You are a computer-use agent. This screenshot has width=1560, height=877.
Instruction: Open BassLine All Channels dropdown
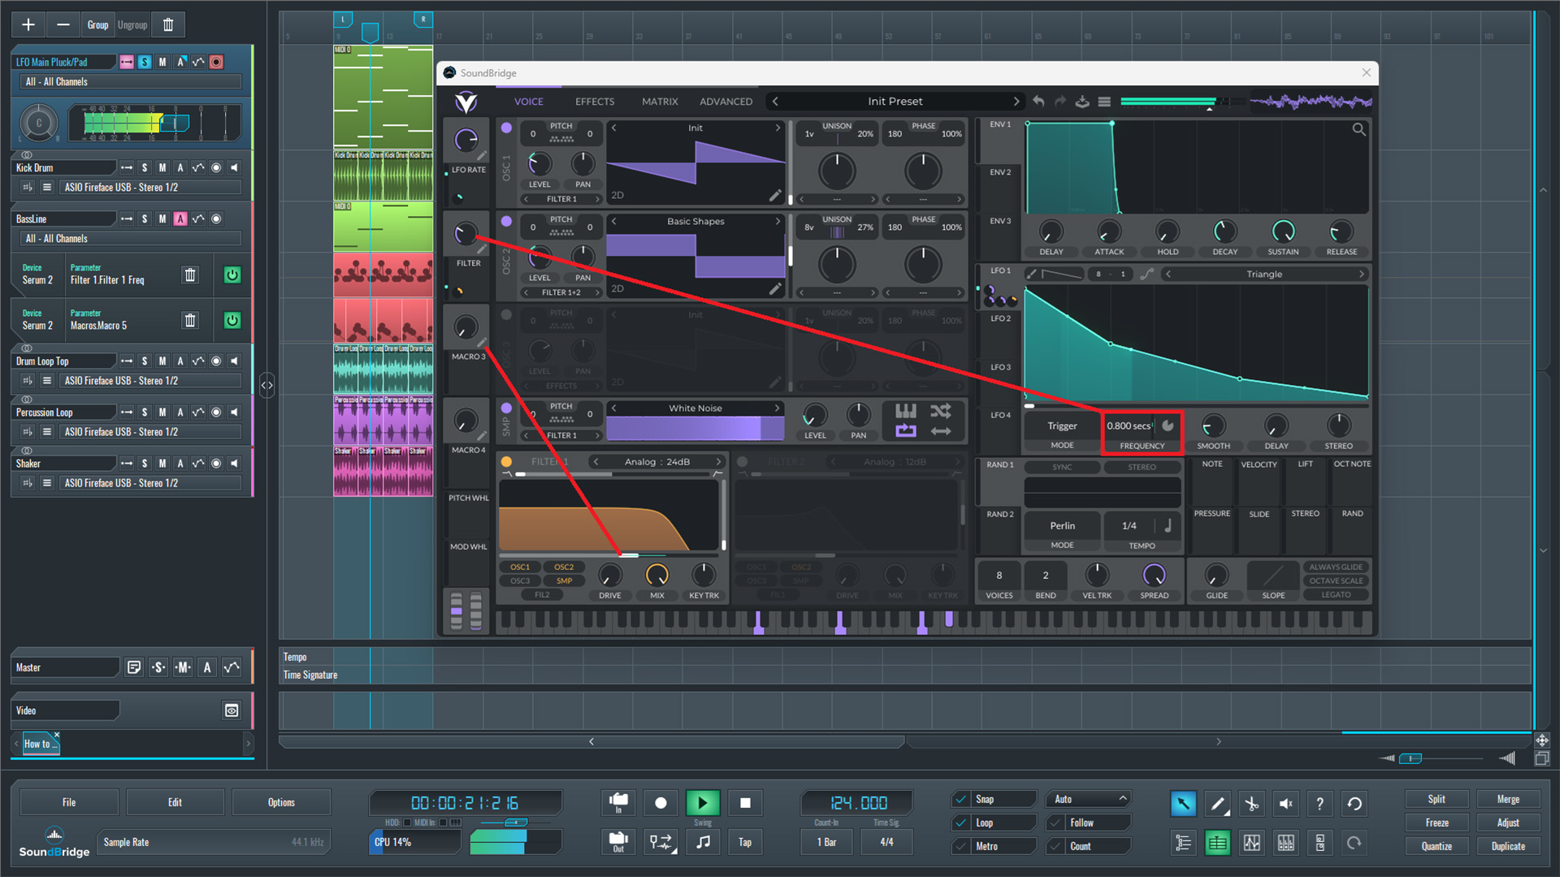(x=130, y=239)
